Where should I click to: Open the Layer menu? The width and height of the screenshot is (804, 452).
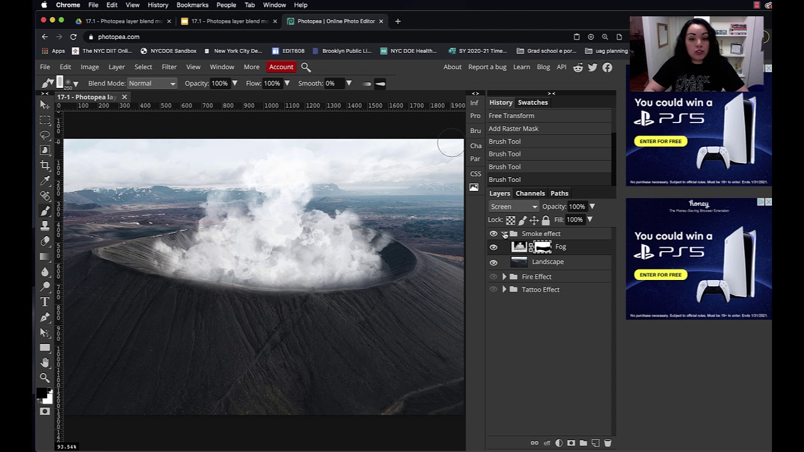[x=116, y=67]
